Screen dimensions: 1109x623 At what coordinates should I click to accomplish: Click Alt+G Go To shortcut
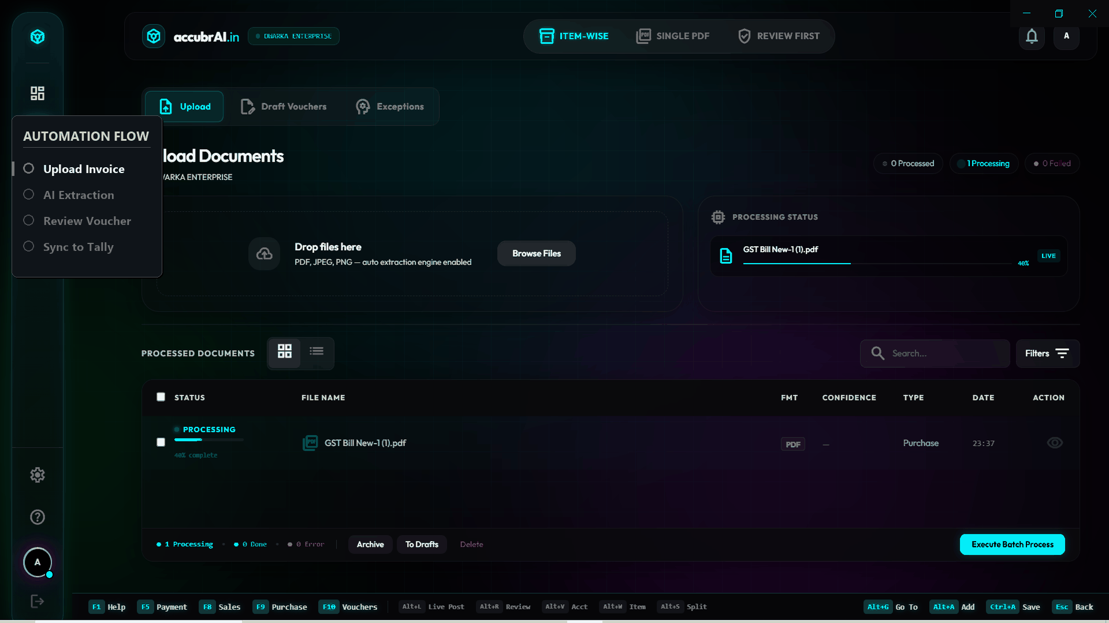(891, 607)
